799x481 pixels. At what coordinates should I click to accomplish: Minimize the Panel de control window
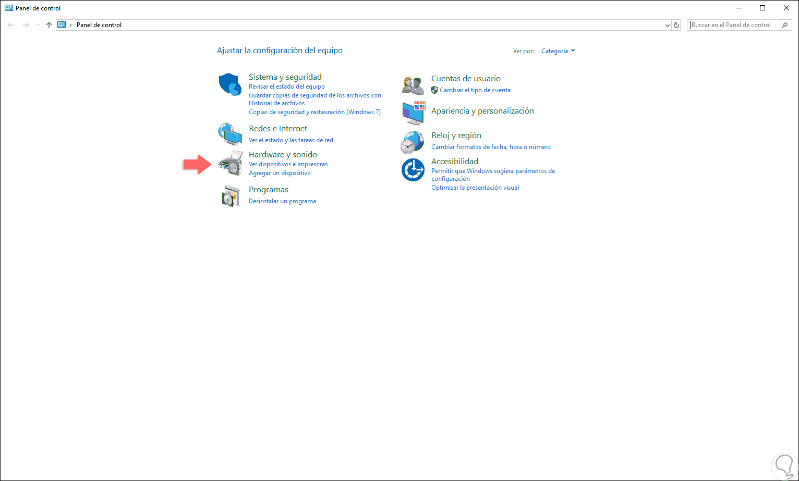pyautogui.click(x=739, y=8)
